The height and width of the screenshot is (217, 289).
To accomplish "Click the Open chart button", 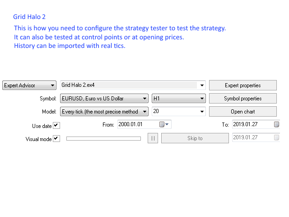I will point(243,112).
